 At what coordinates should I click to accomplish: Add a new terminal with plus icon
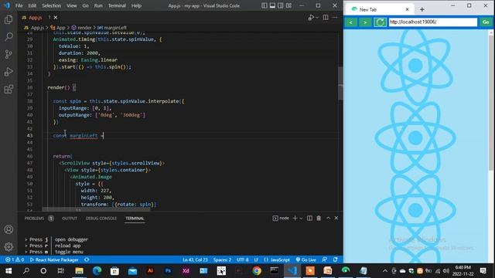[x=295, y=218]
